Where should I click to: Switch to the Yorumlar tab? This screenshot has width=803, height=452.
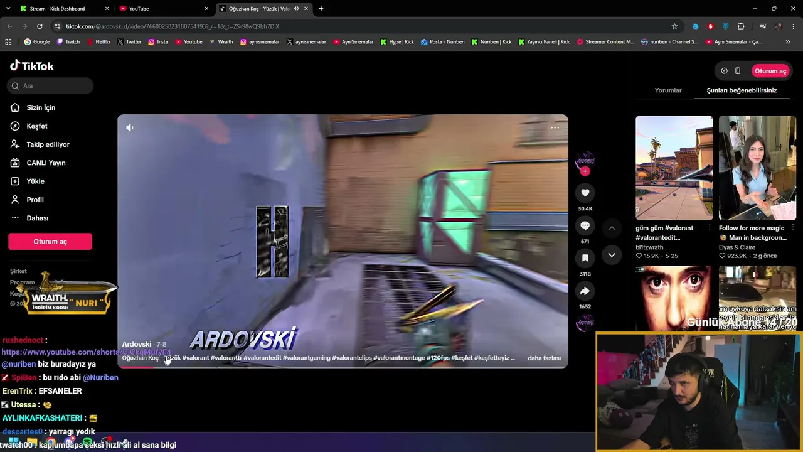(x=668, y=90)
